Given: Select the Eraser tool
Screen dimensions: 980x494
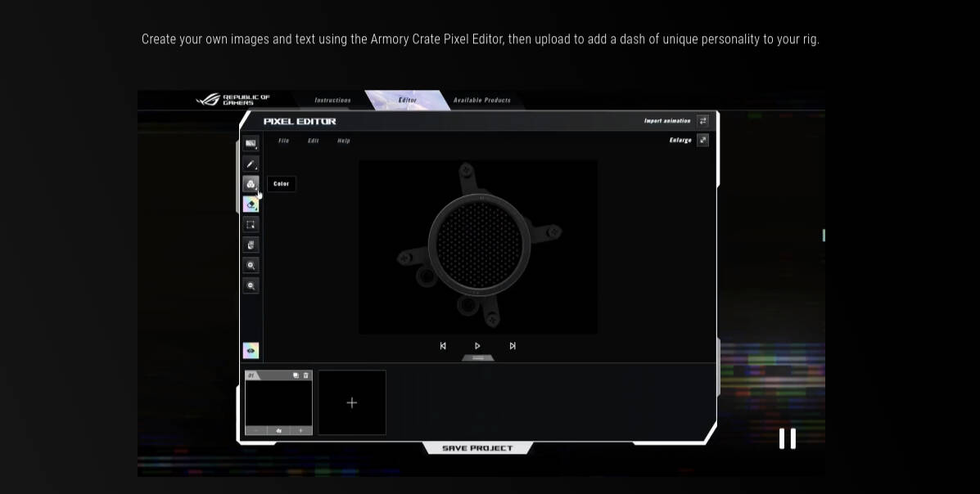Looking at the screenshot, I should tap(251, 204).
